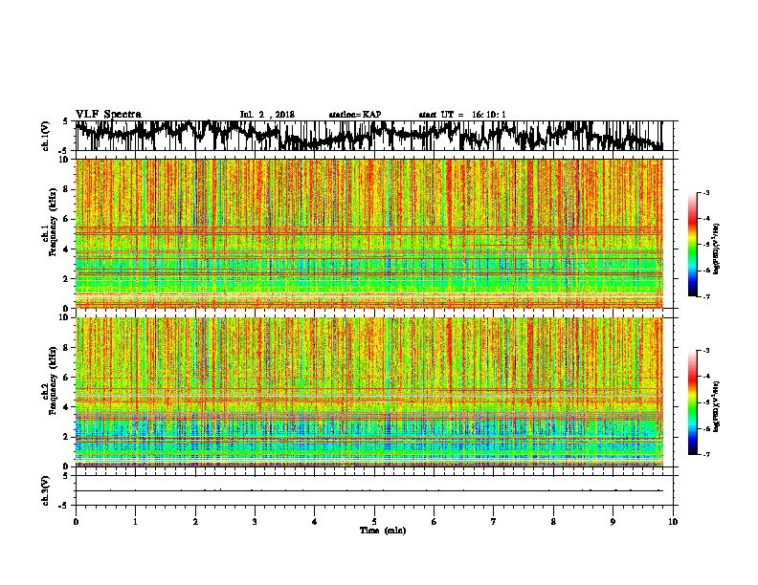Image resolution: width=758 pixels, height=585 pixels.
Task: Click time axis tick label "4"
Action: point(314,522)
